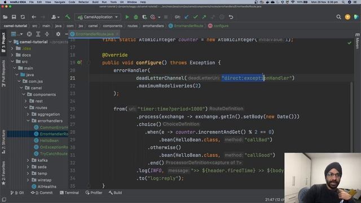Open the OnExceptionRoute file in tree
361x203 pixels.
pyautogui.click(x=54, y=147)
